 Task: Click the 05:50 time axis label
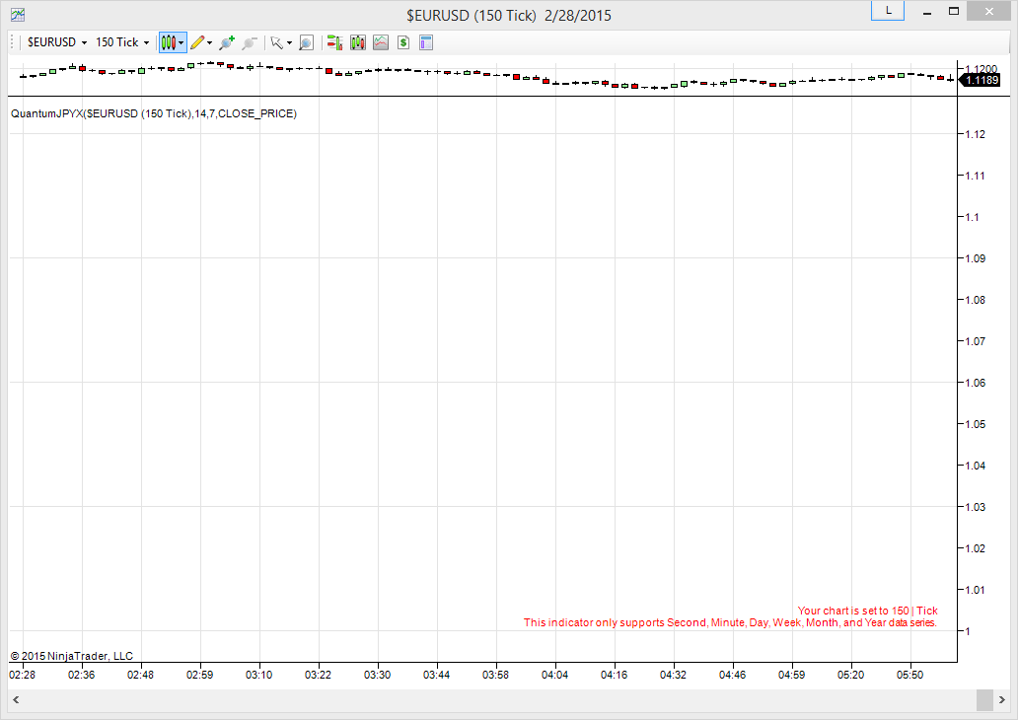click(909, 676)
